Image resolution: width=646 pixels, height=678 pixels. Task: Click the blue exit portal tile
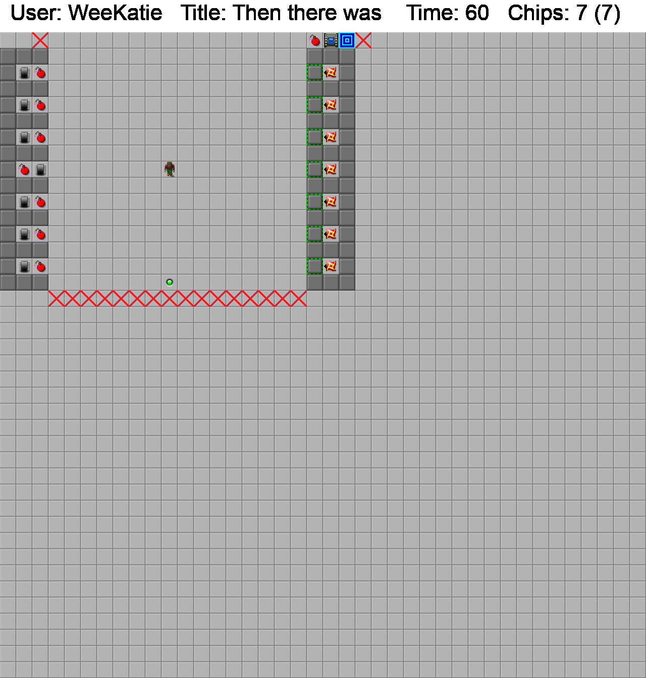click(347, 40)
